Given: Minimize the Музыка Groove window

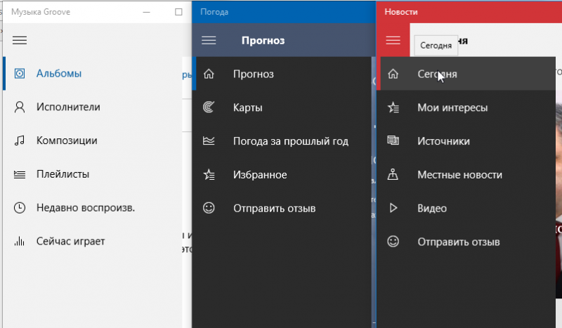Looking at the screenshot, I should click(x=146, y=12).
